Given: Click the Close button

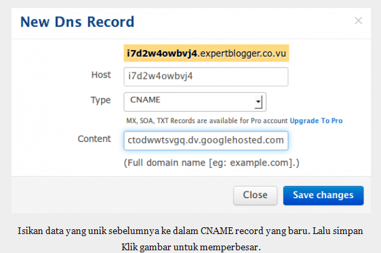Looking at the screenshot, I should tap(255, 195).
